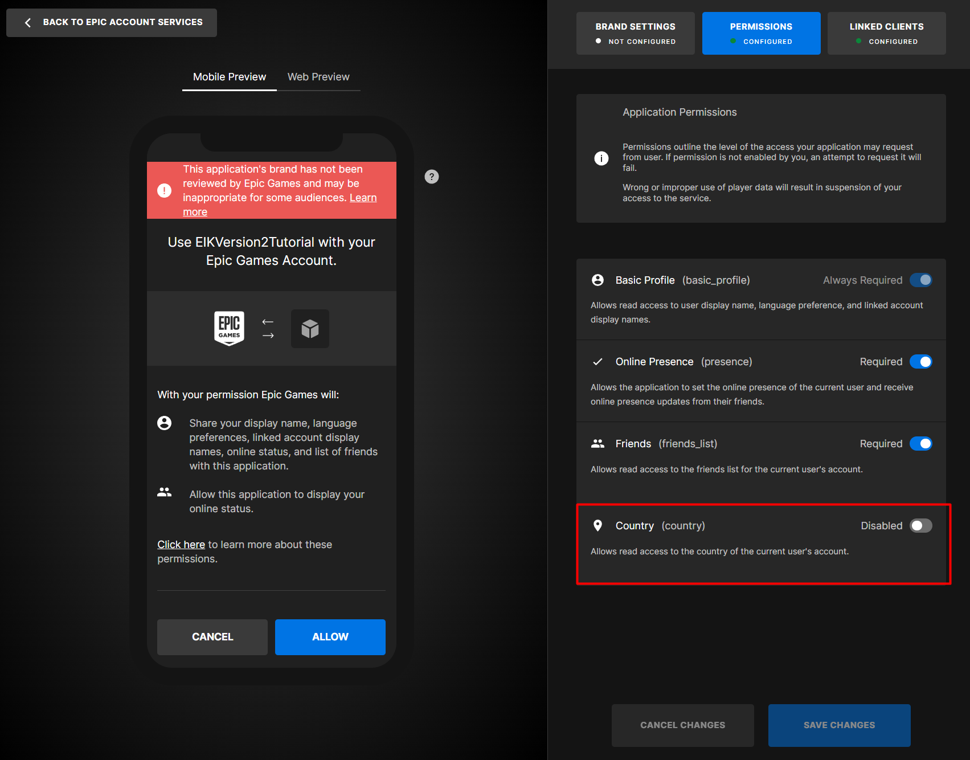Click the application cube icon in preview
Screen dimensions: 970x760
[x=310, y=329]
